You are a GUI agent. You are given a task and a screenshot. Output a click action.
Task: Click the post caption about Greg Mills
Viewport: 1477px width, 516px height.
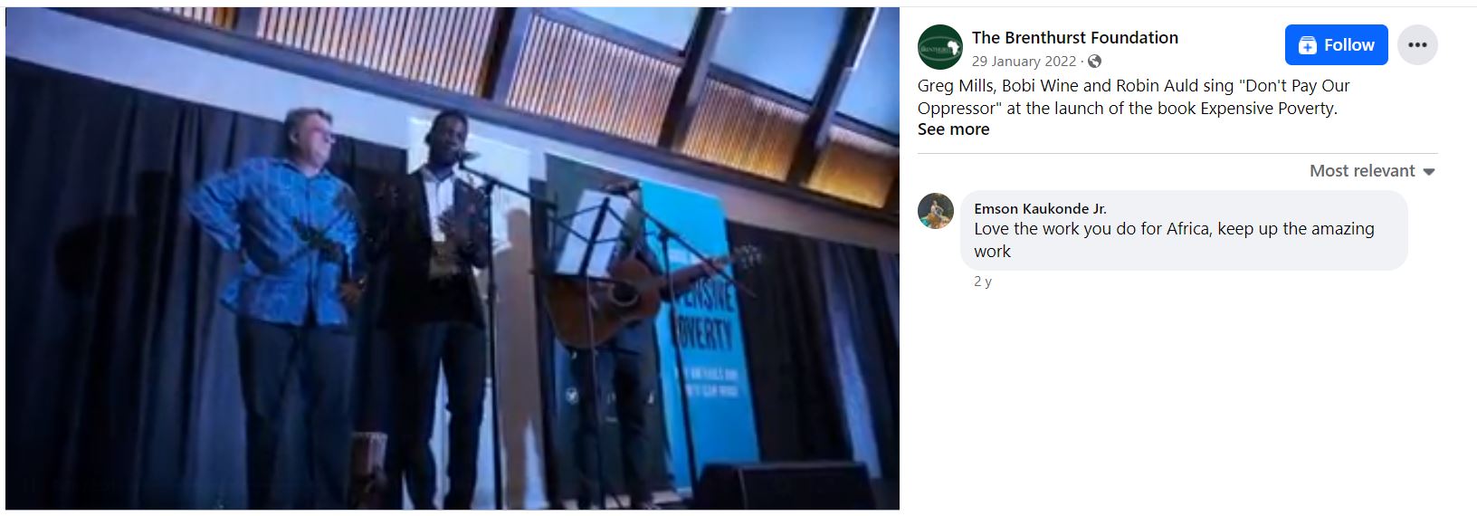tap(1133, 97)
